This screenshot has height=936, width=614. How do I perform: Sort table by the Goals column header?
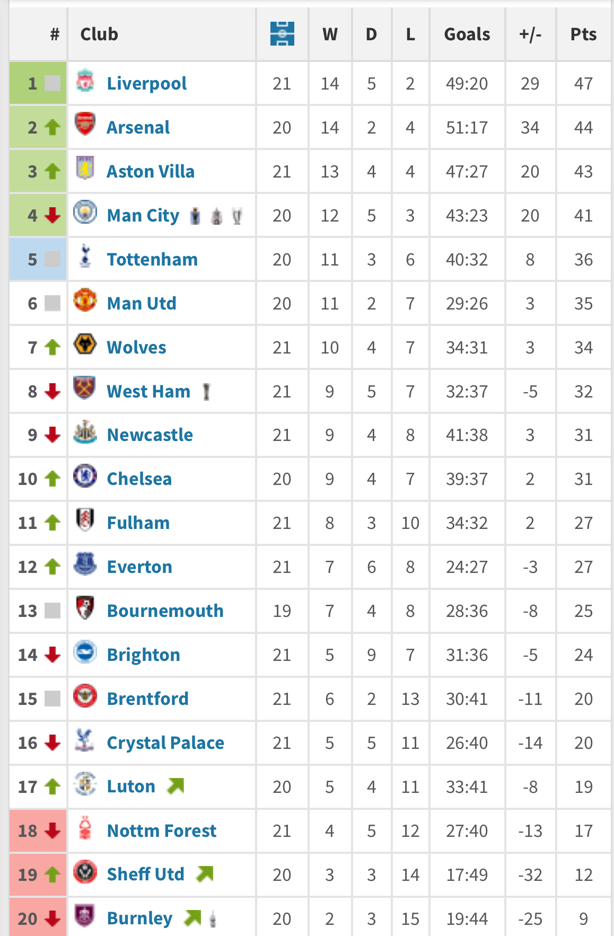467,34
